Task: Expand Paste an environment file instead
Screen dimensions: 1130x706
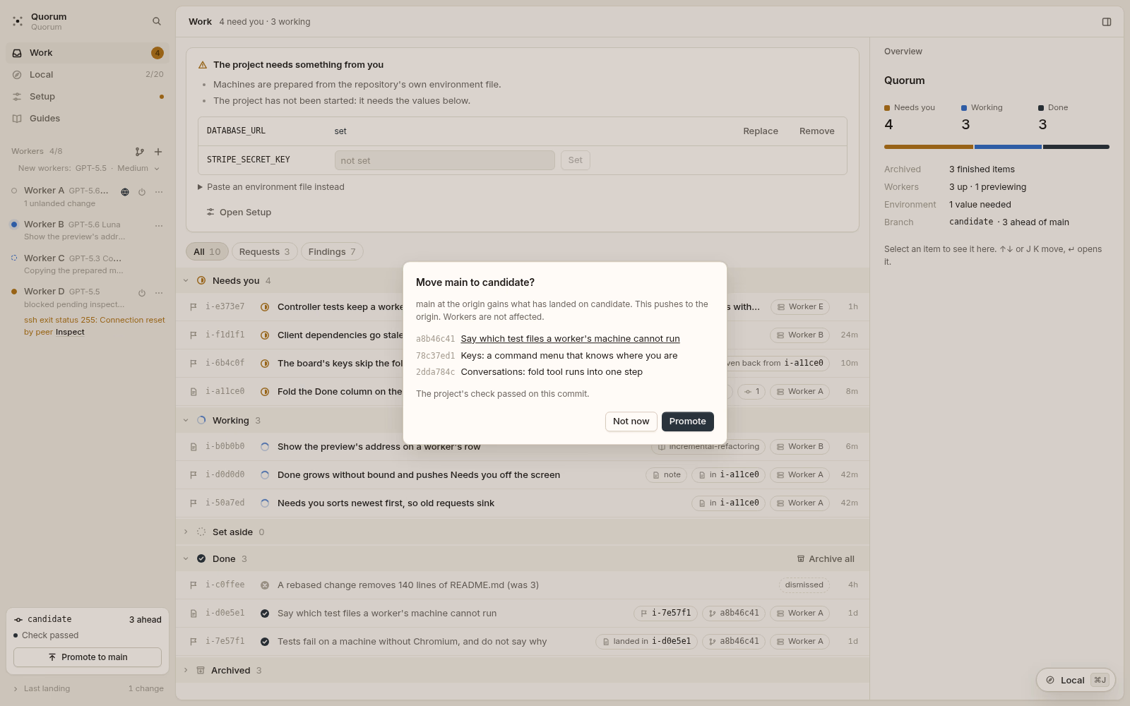Action: pos(271,187)
